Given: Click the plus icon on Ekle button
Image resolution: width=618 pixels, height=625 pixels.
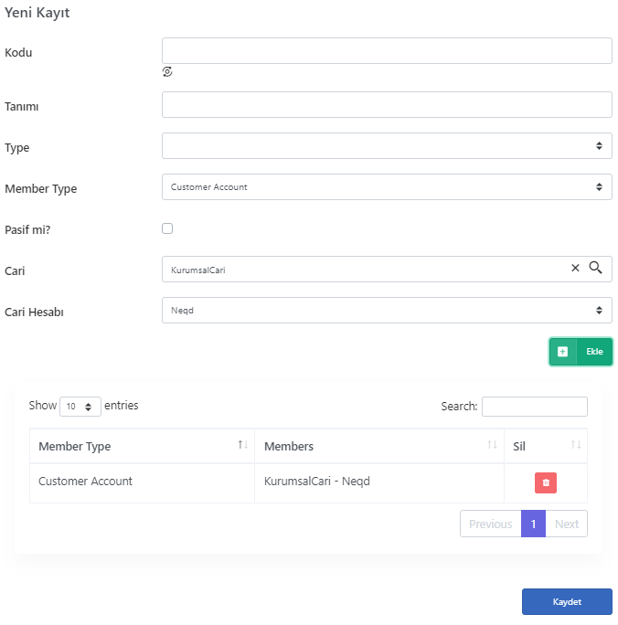Looking at the screenshot, I should (x=562, y=352).
